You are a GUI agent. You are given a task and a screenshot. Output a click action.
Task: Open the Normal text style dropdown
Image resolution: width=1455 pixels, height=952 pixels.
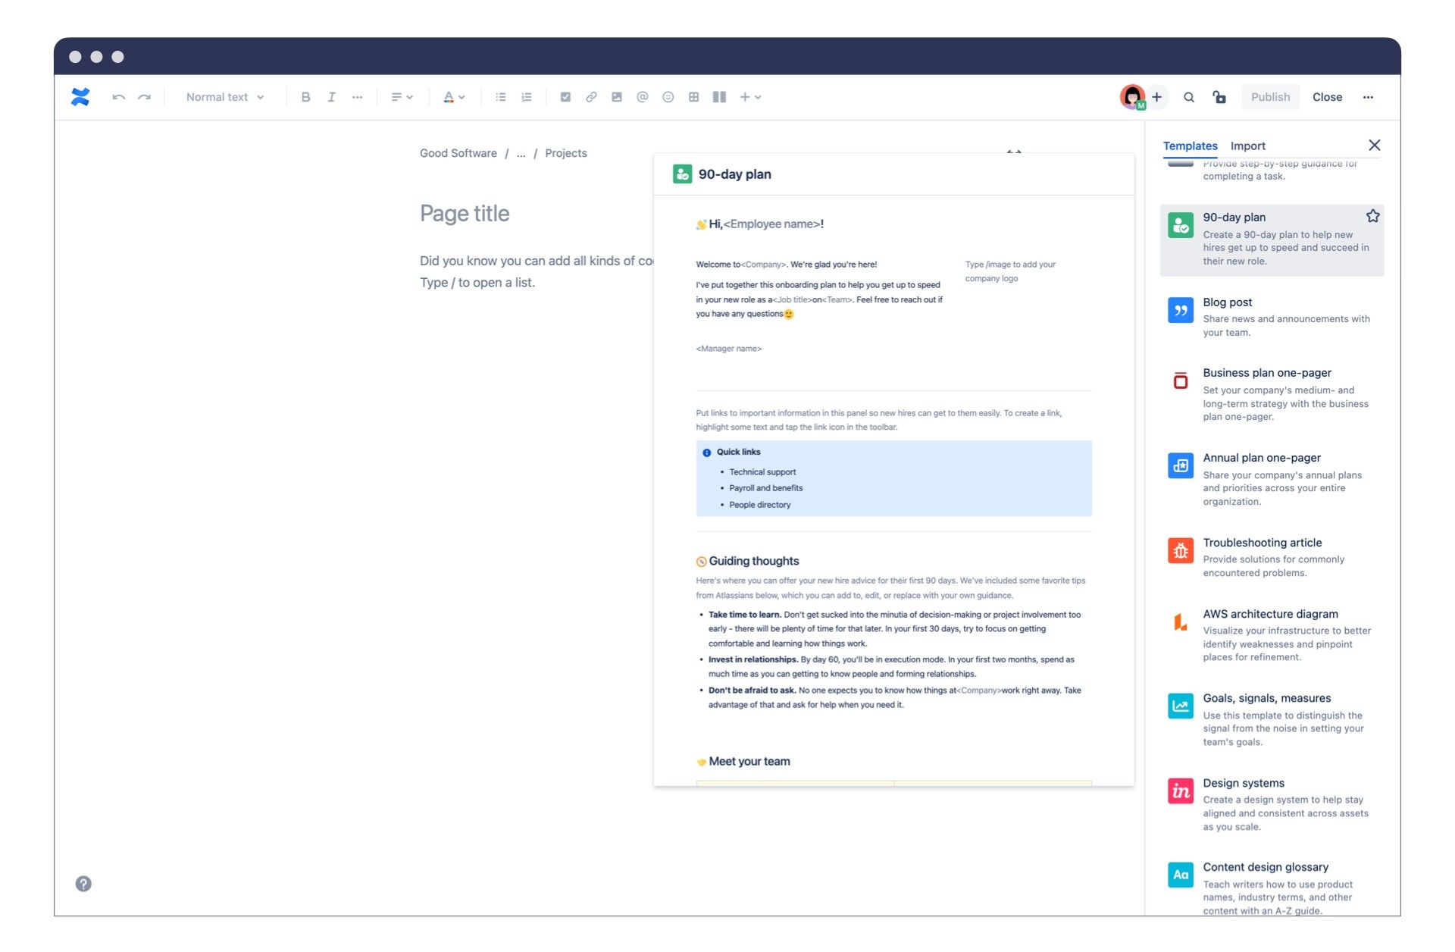point(225,97)
